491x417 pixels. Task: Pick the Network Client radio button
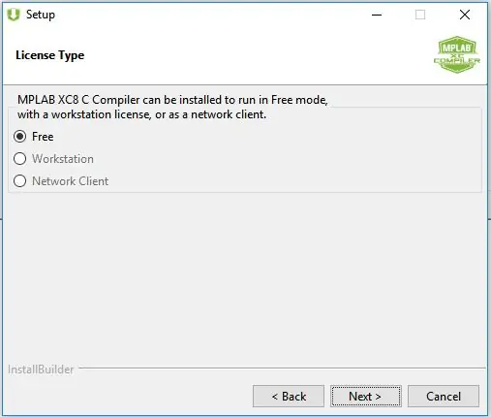point(20,181)
